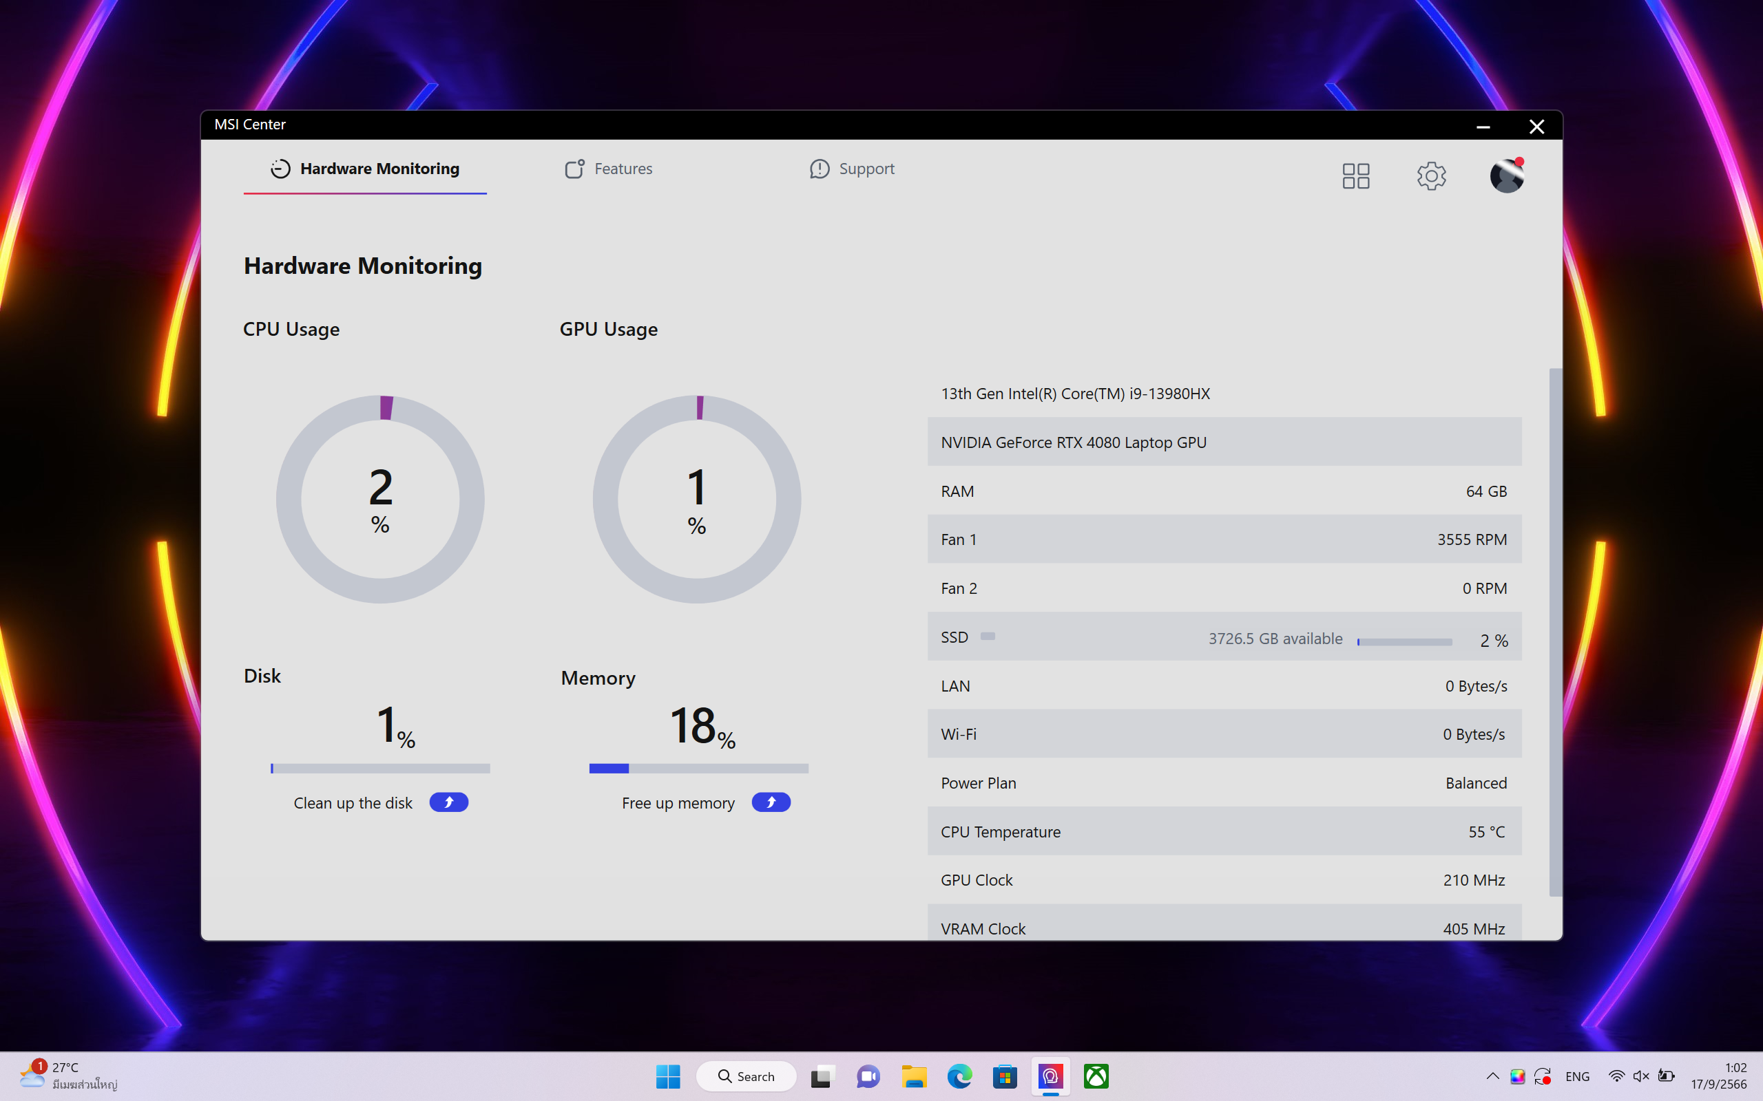Open Microsoft Store from taskbar

1005,1076
